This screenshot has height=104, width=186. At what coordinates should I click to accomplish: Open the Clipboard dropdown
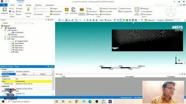pos(150,20)
